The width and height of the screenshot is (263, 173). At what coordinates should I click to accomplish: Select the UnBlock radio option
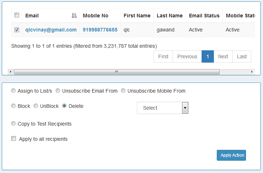tap(36, 106)
